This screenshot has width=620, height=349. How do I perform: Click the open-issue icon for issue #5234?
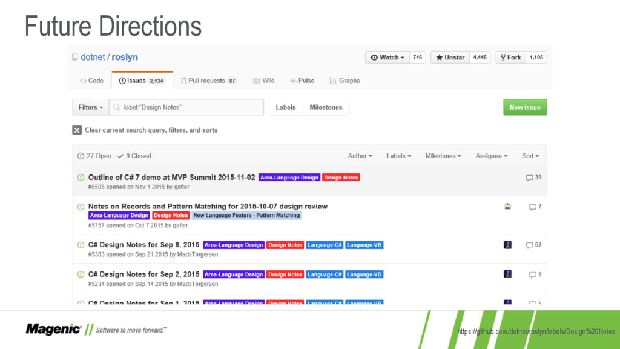81,274
